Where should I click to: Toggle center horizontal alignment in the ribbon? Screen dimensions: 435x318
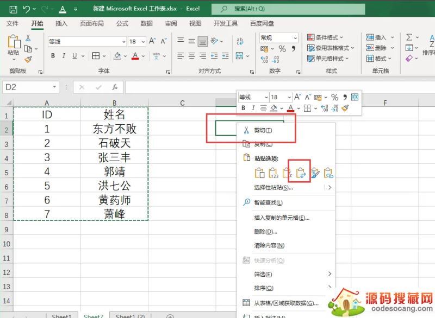(191, 56)
